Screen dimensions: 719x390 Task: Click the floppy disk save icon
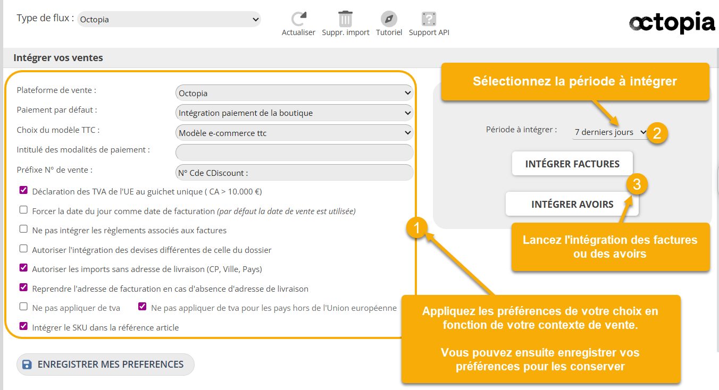(x=27, y=364)
